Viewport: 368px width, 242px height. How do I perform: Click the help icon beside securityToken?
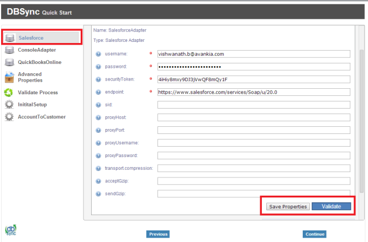point(98,79)
